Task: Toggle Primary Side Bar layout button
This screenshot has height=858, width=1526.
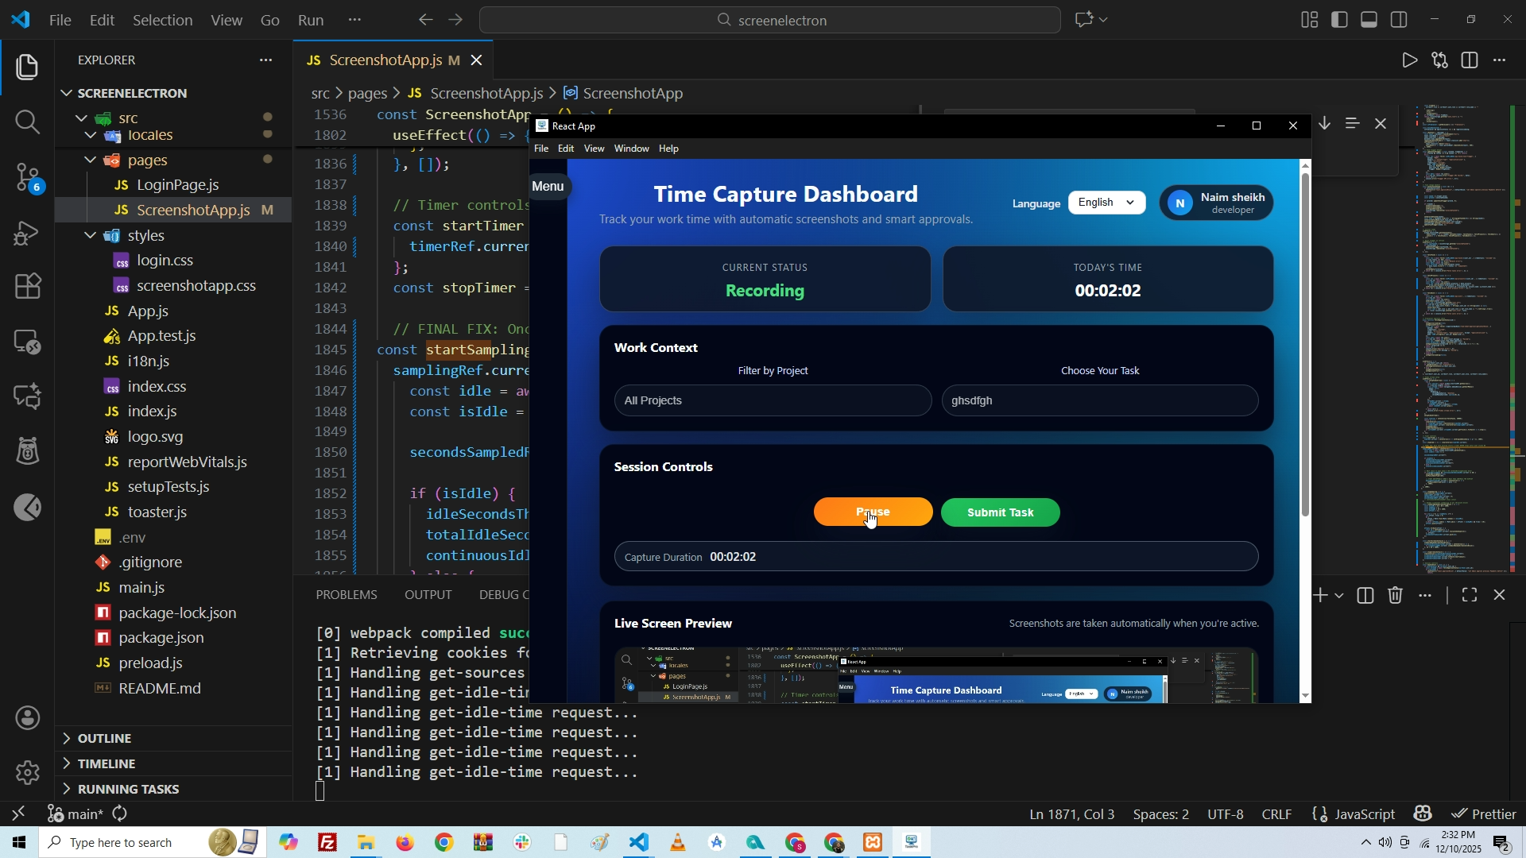Action: click(1339, 20)
